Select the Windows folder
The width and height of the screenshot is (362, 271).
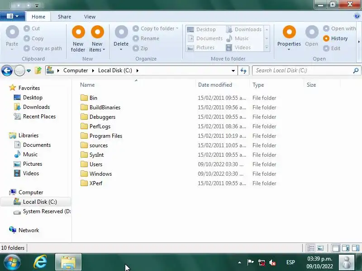(96, 173)
